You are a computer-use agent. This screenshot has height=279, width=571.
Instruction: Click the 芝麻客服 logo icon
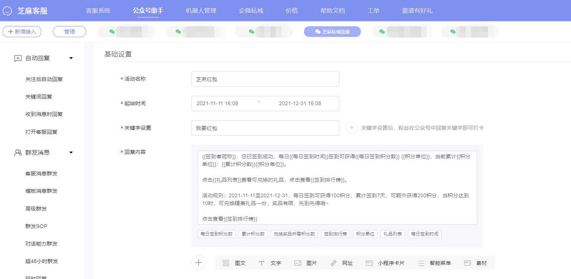click(7, 11)
